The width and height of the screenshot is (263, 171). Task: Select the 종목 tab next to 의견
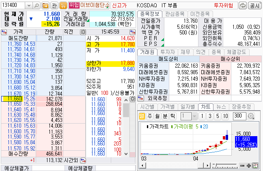click(x=216, y=52)
